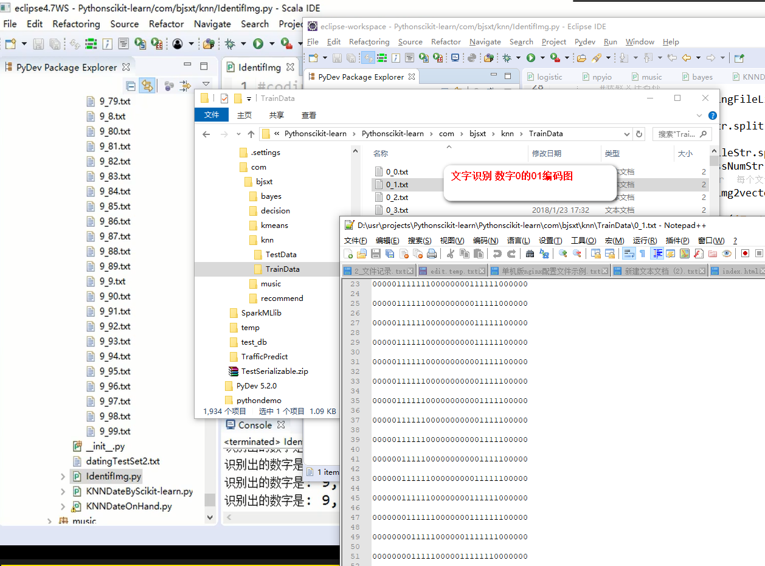Viewport: 765px width, 566px height.
Task: Click search box in TrainData Explorer window
Action: coord(682,134)
